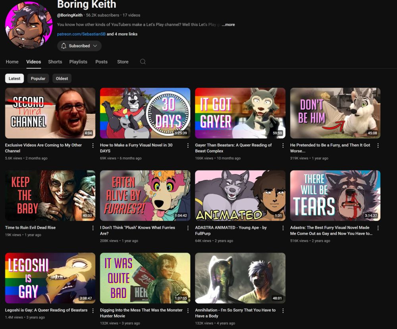
Task: Select the Videos tab
Action: pyautogui.click(x=33, y=62)
